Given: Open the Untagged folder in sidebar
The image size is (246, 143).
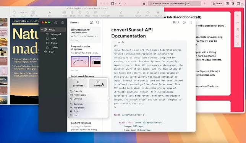Looking at the screenshot, I should click(x=53, y=34).
